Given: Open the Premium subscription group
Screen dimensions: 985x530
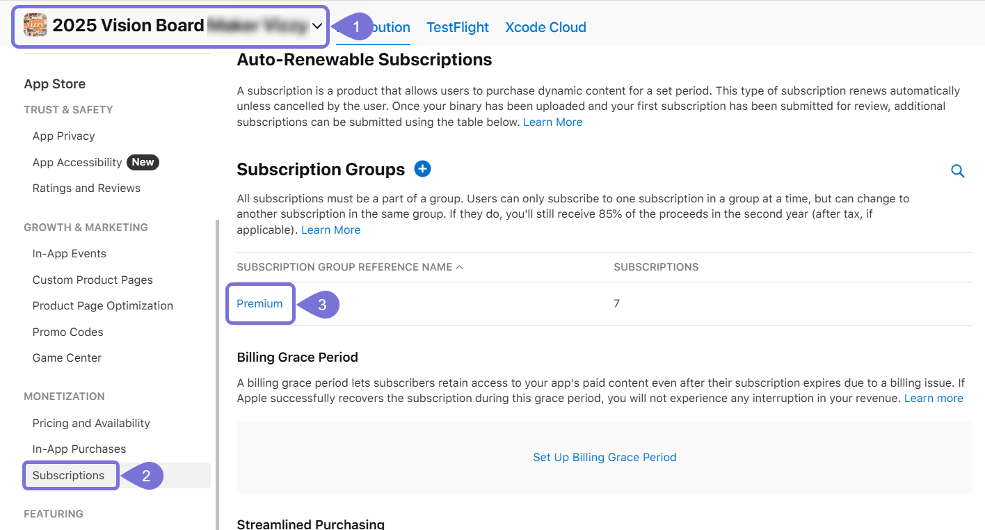Looking at the screenshot, I should [x=260, y=303].
